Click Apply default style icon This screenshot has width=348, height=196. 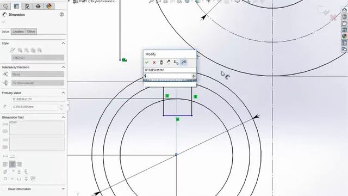point(13,50)
